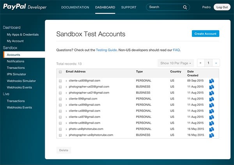The width and height of the screenshot is (234, 165).
Task: Click the Type column header
Action: [139, 72]
